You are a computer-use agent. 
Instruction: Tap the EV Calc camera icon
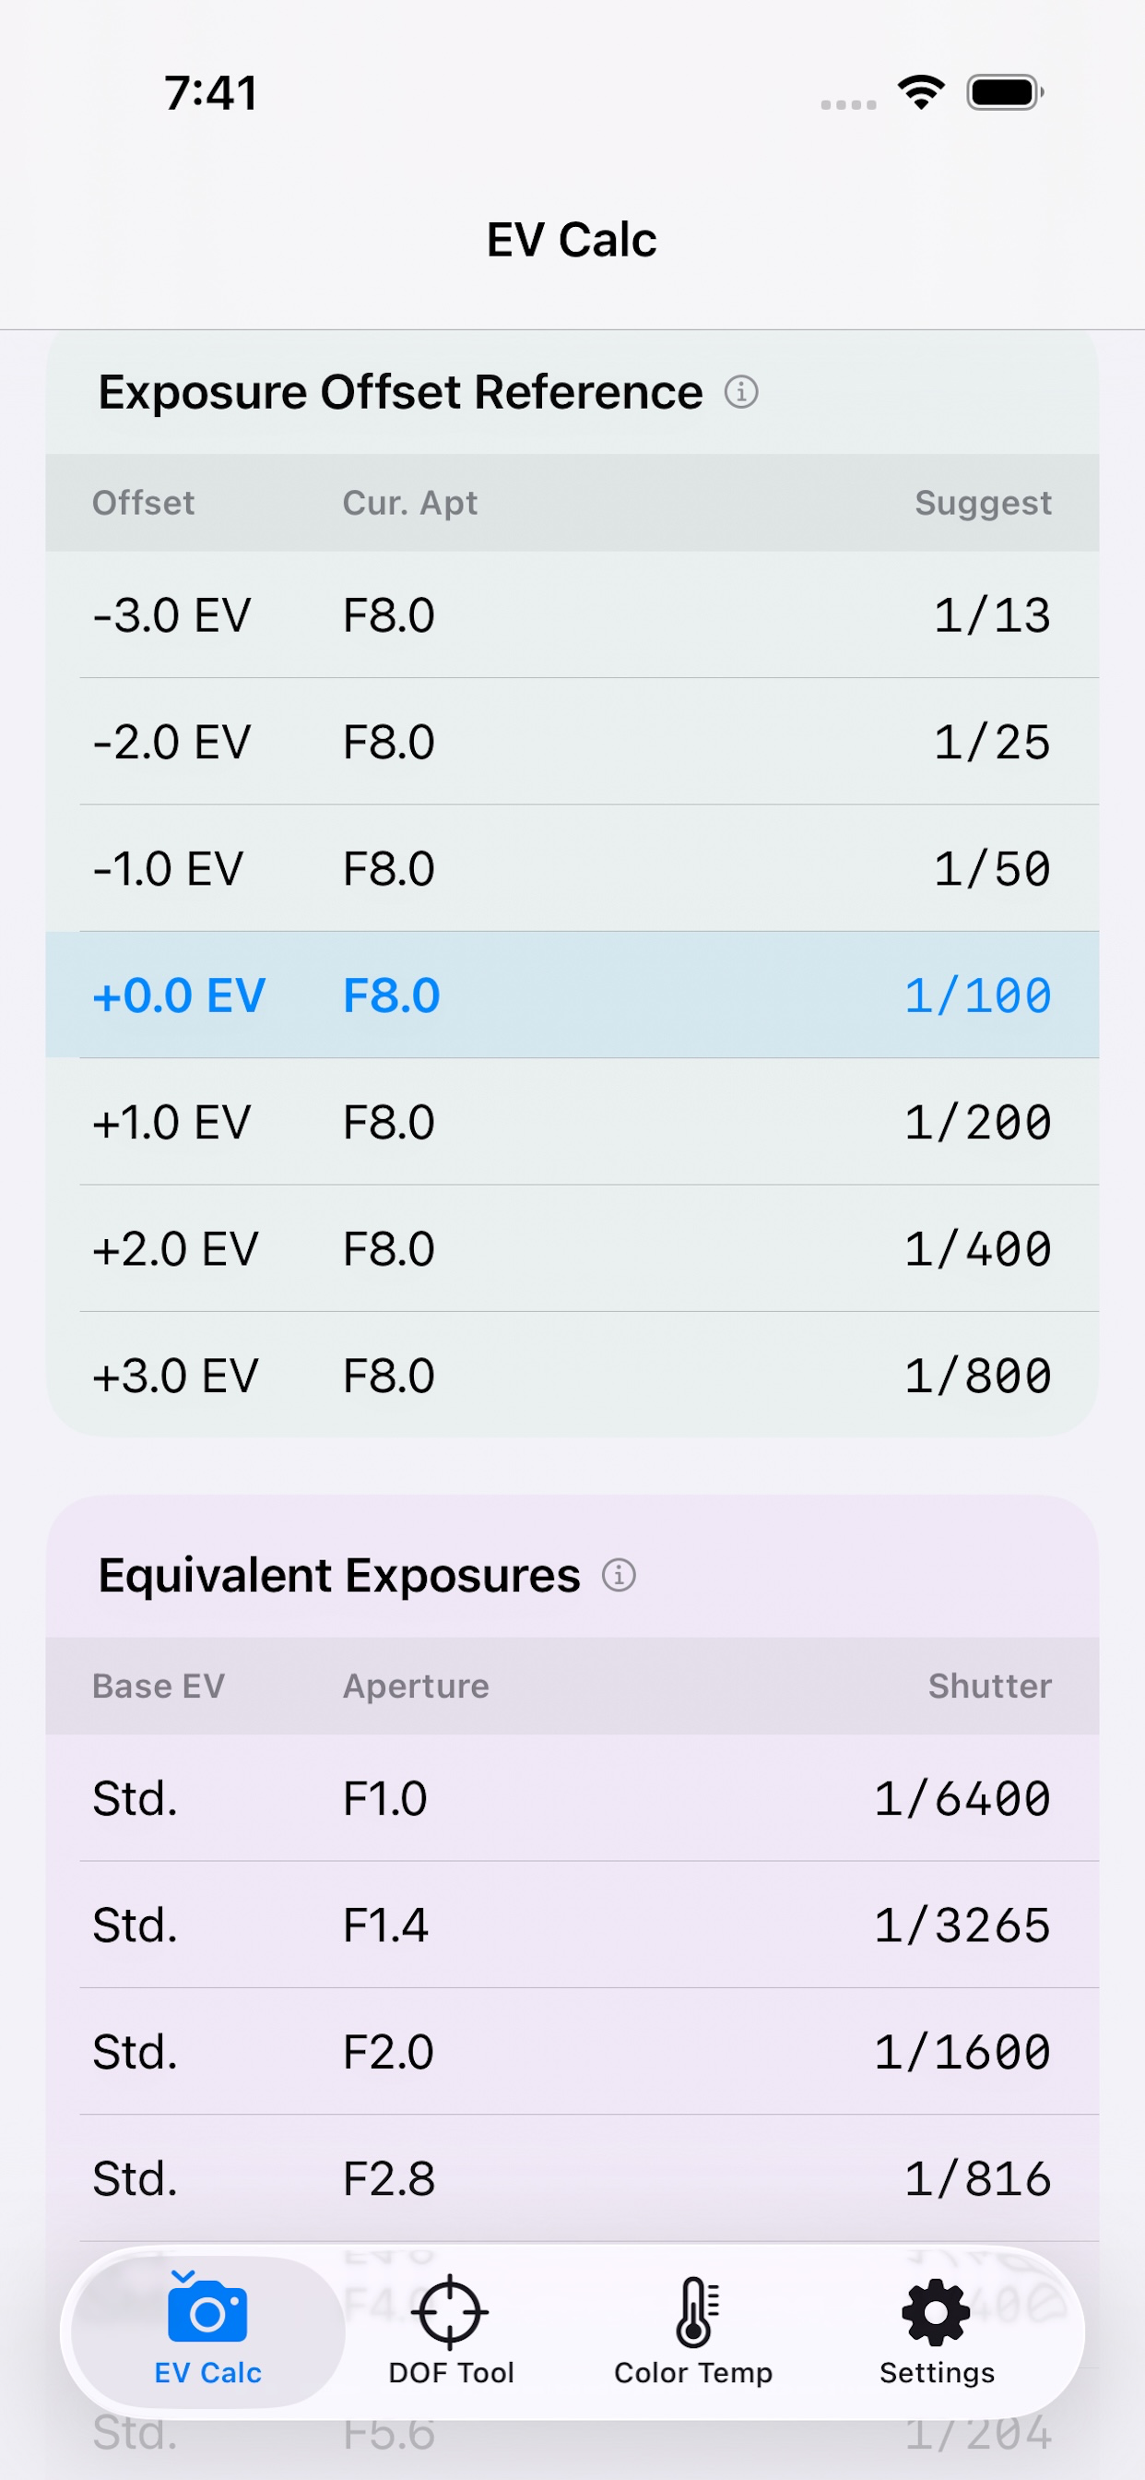click(x=207, y=2307)
